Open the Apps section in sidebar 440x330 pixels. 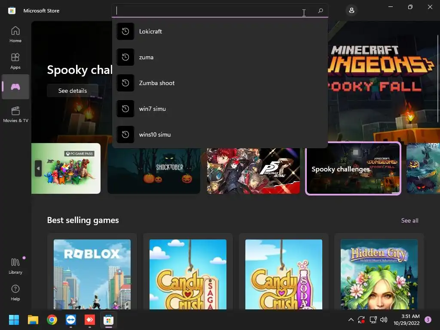(15, 61)
